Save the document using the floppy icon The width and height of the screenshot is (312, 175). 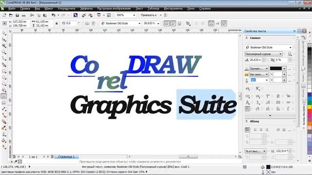click(x=17, y=15)
